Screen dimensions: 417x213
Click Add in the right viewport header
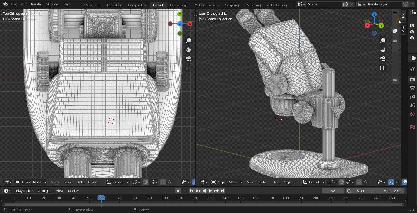[276, 182]
